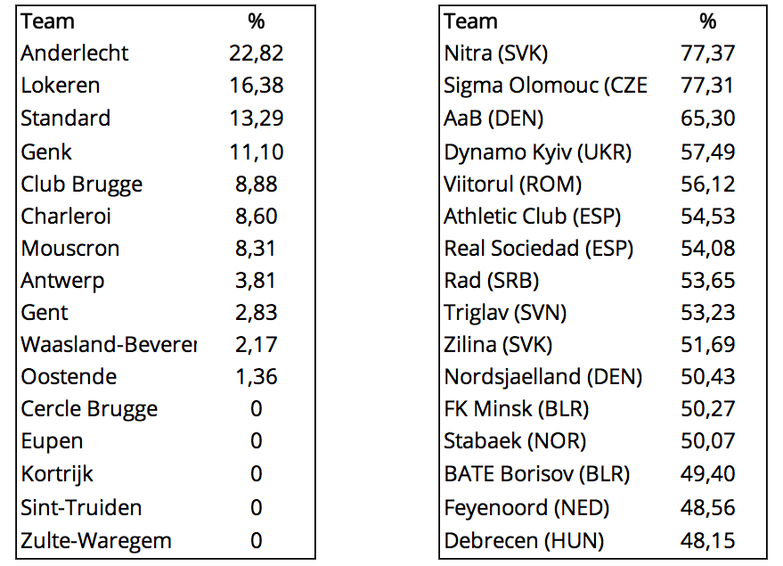Click the Genk team name

point(46,152)
